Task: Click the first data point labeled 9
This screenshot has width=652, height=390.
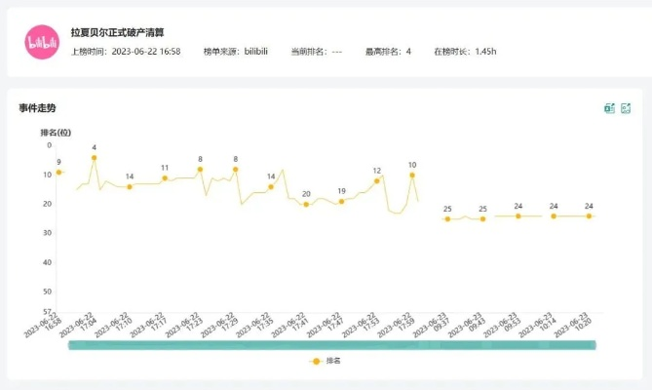Action: point(58,172)
